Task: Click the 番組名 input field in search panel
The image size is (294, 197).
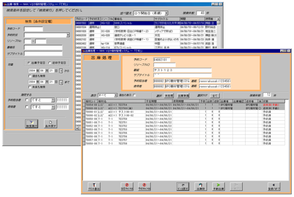Action: [43, 47]
